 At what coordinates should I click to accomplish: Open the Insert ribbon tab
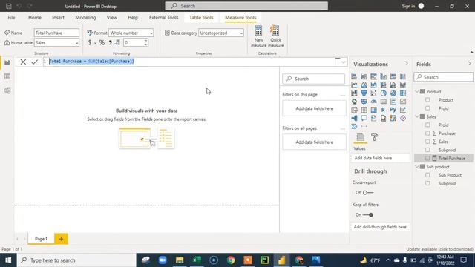coord(58,18)
